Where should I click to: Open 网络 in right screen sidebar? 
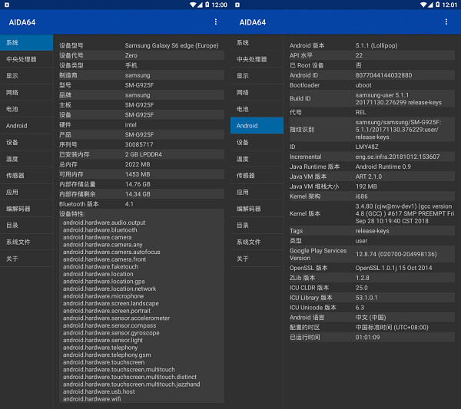click(x=257, y=93)
